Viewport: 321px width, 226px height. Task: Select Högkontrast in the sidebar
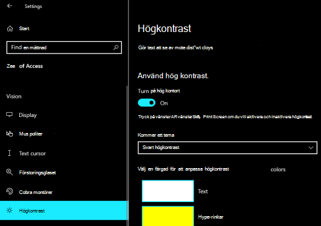point(64,211)
